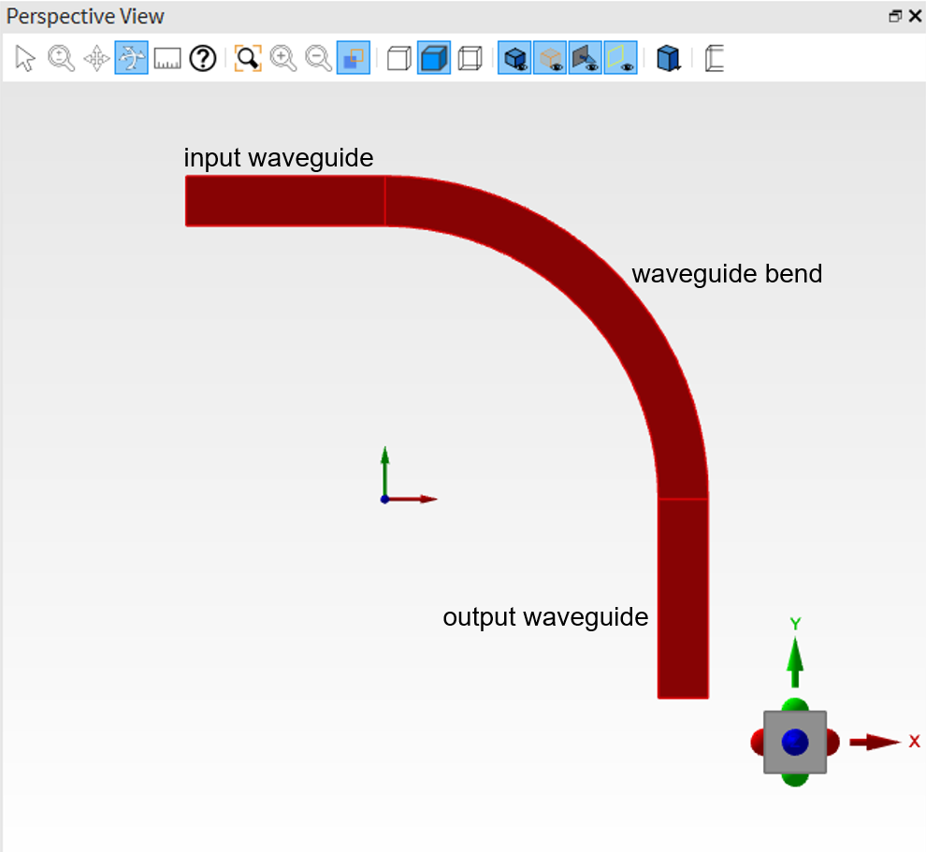
Task: Toggle blue cube visibility eye
Action: pyautogui.click(x=514, y=58)
